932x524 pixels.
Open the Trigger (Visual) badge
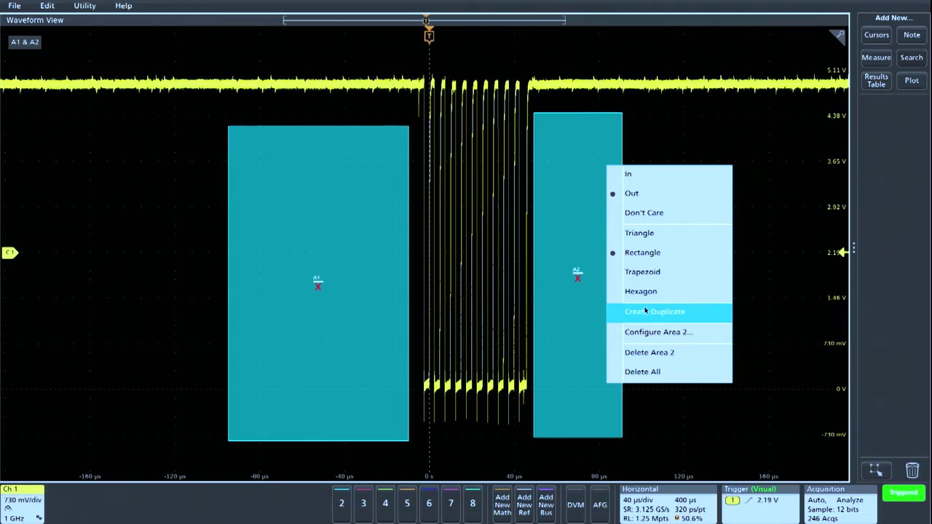coord(761,504)
